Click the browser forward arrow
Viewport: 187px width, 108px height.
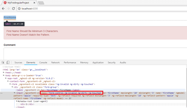tap(8, 9)
